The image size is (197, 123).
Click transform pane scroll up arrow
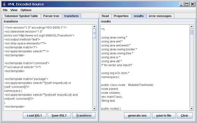(x=94, y=26)
